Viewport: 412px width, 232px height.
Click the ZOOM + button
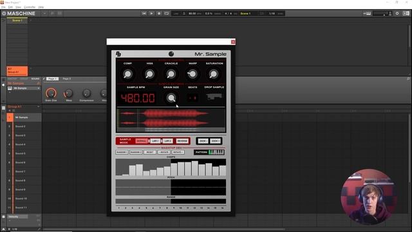tap(215, 141)
